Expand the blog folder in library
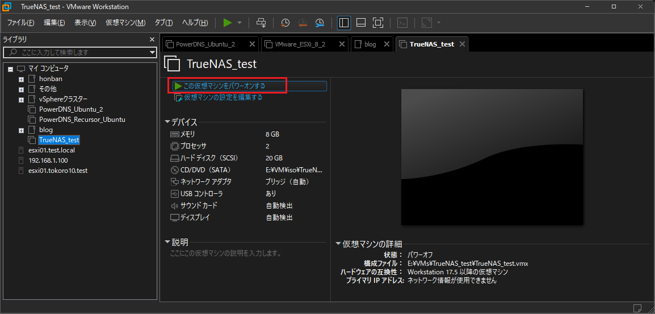Screen dimensions: 655x314 pyautogui.click(x=21, y=130)
